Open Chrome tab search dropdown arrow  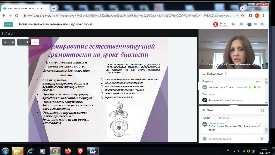[x=243, y=8]
